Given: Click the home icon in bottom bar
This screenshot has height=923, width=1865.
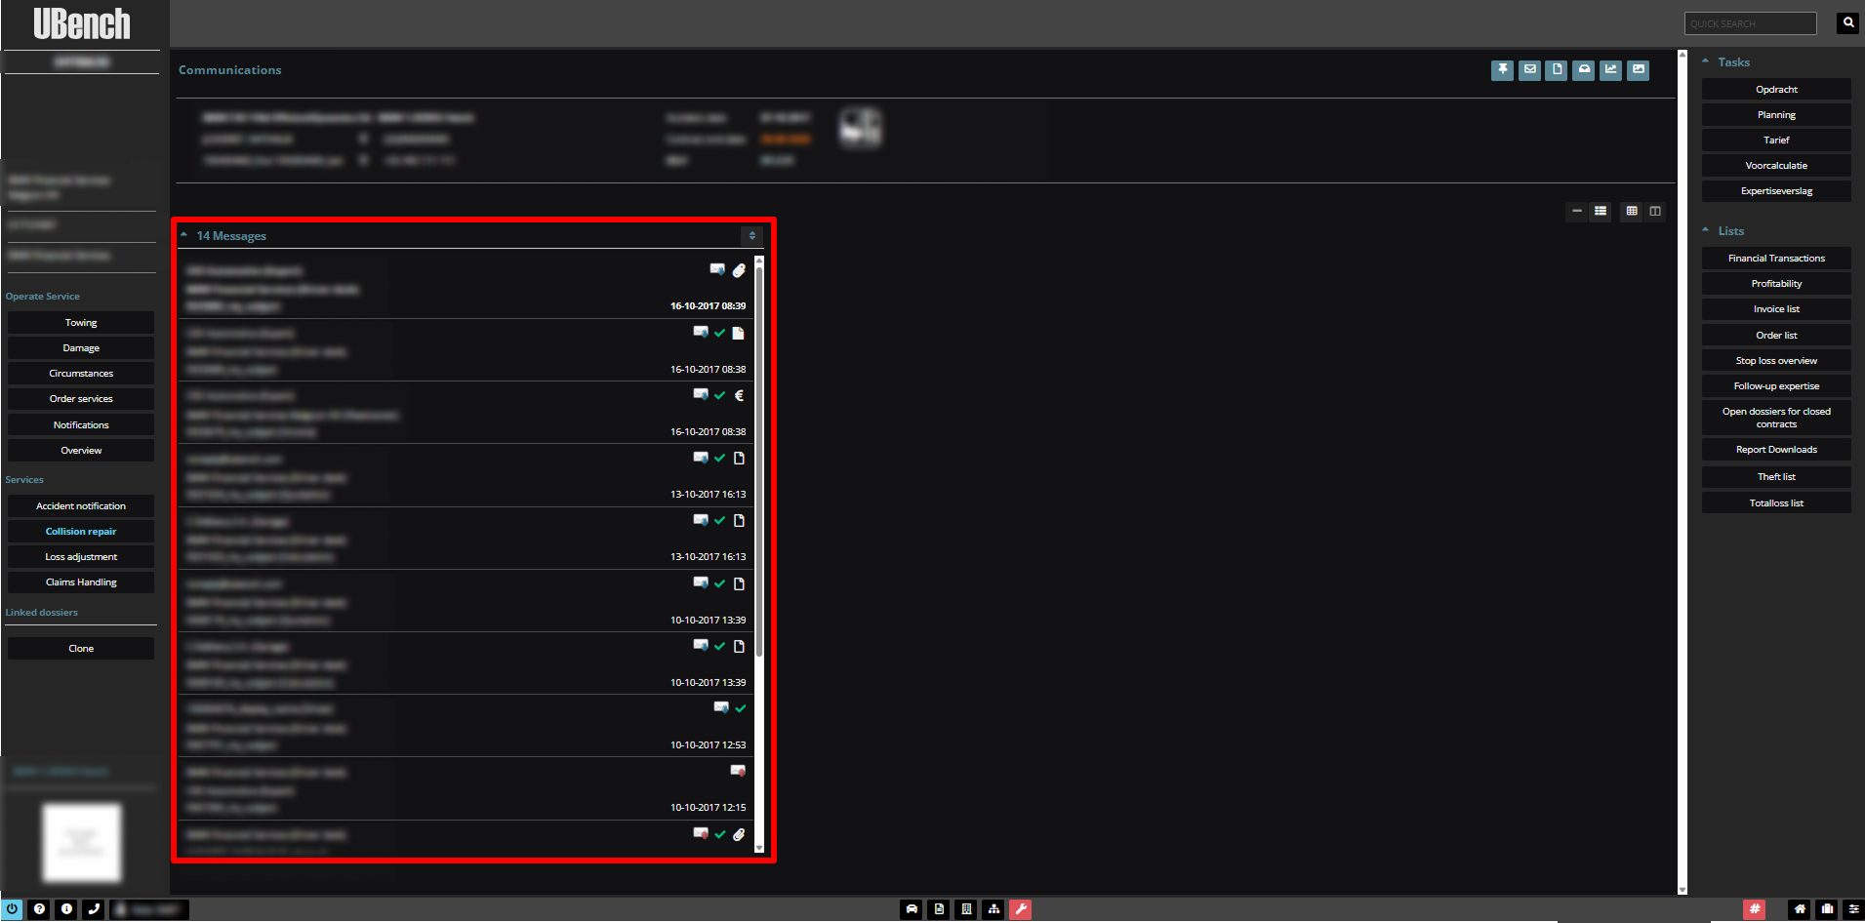Looking at the screenshot, I should [1800, 909].
